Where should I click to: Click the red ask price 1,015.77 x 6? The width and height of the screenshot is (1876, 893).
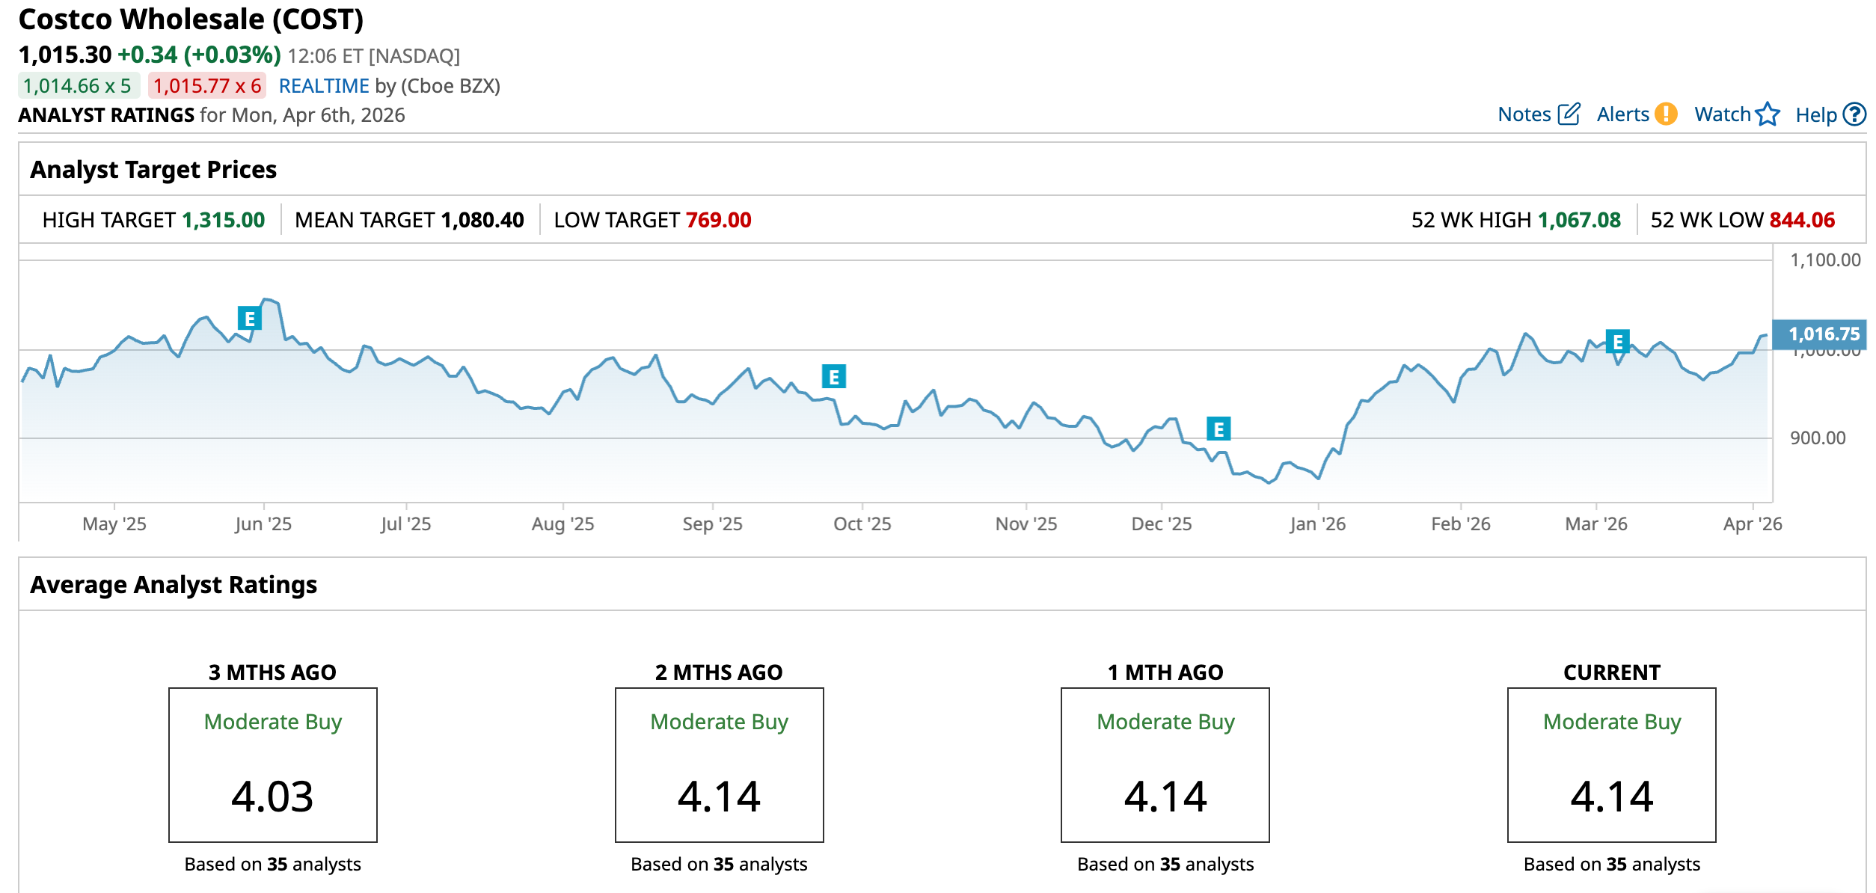point(207,86)
